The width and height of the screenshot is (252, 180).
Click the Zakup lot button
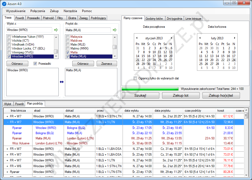click(x=180, y=95)
